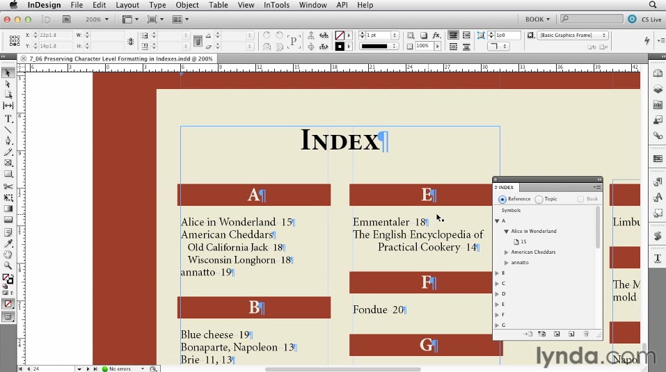Expand American Cheddars entry
Screen dimensions: 666x372
point(507,252)
